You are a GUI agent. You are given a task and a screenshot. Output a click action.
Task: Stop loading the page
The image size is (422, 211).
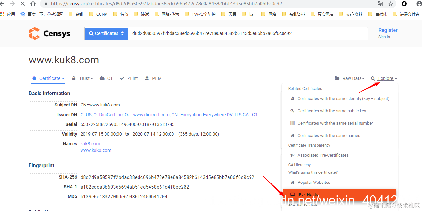(x=23, y=4)
